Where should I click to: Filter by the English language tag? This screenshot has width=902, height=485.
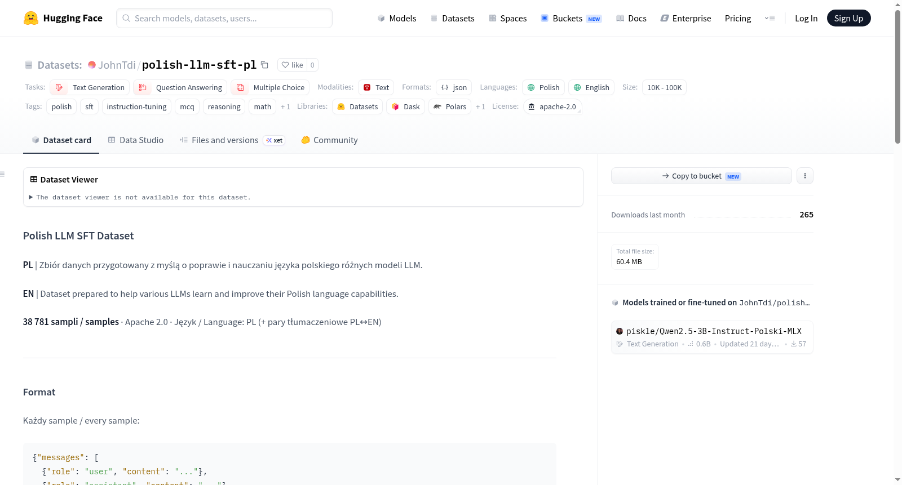(591, 87)
